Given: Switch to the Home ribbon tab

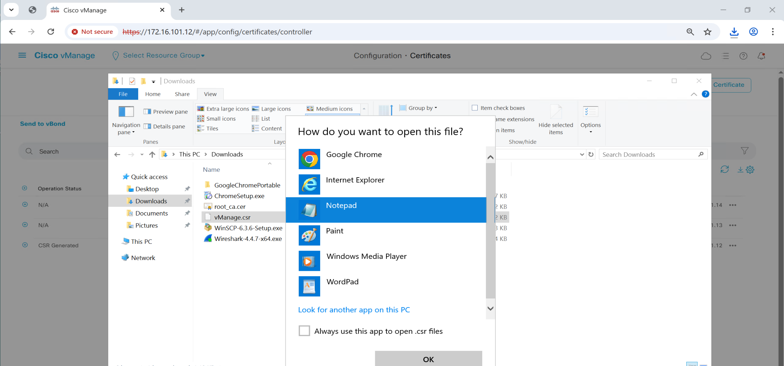Looking at the screenshot, I should (x=153, y=94).
